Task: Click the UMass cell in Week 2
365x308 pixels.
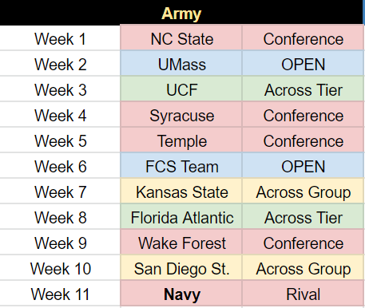Action: tap(181, 63)
